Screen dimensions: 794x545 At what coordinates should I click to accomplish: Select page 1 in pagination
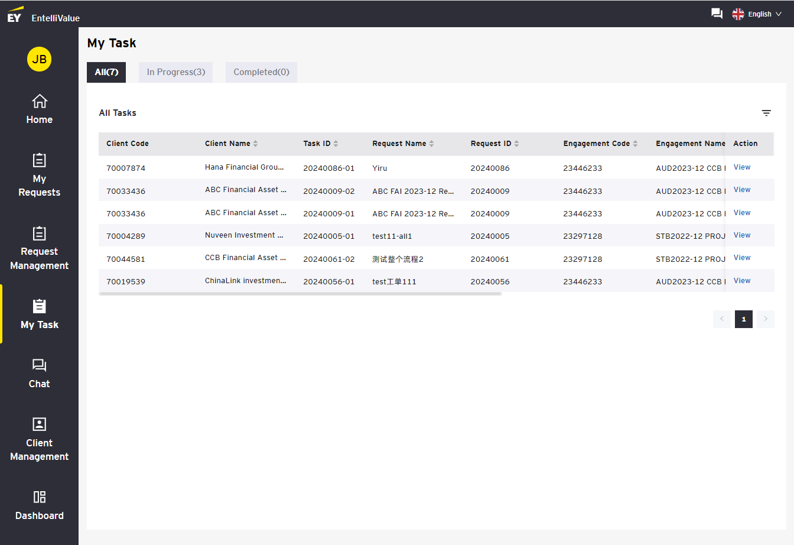[x=744, y=319]
